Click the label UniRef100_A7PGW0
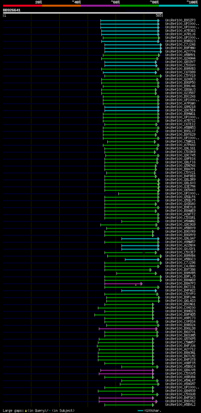 (180, 104)
